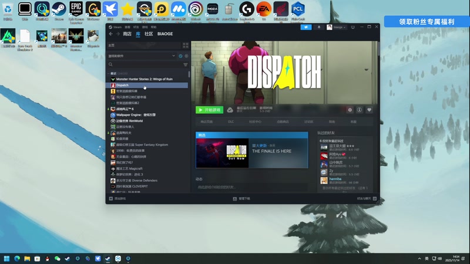Open the 游戏 games menu in title bar
Image resolution: width=470 pixels, height=264 pixels.
(x=145, y=27)
